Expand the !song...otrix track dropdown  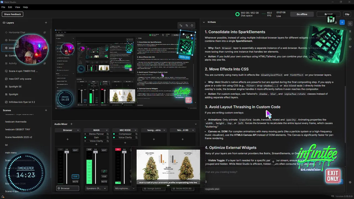click(164, 130)
